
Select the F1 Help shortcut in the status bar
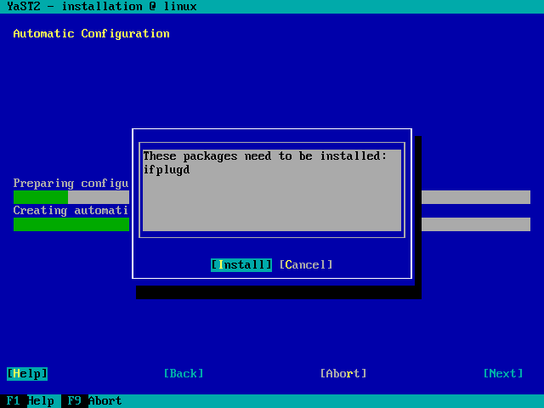click(x=31, y=401)
